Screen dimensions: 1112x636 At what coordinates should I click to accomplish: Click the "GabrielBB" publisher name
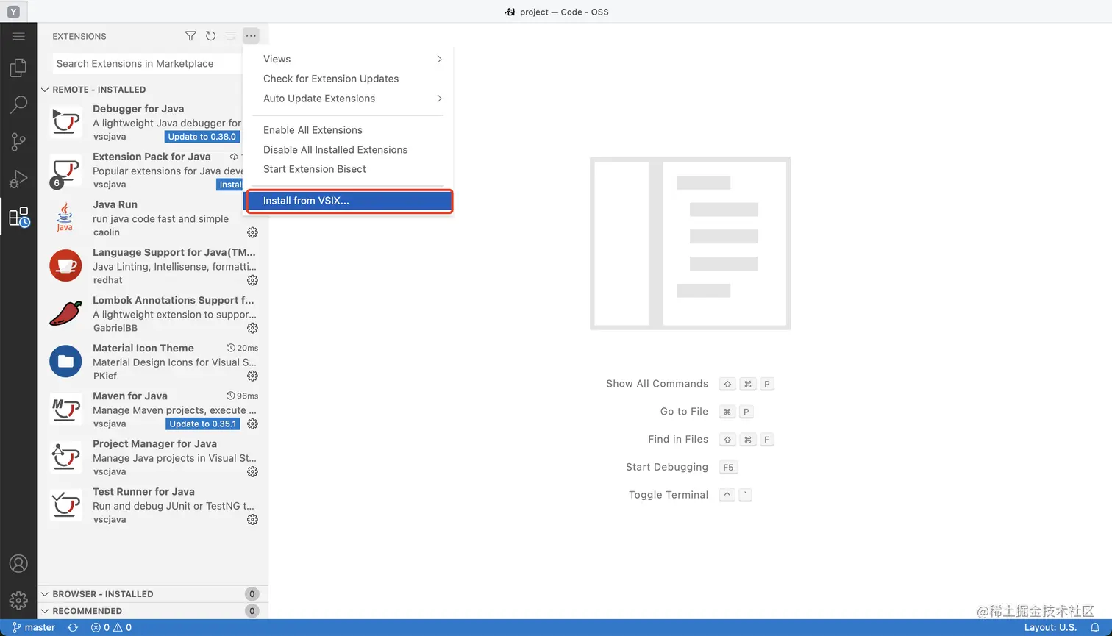tap(115, 328)
